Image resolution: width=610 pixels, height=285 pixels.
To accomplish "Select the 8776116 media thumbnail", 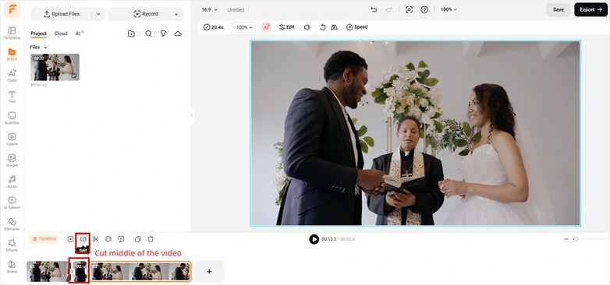I will 55,67.
